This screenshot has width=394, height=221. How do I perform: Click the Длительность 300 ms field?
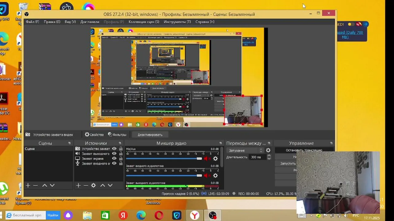[258, 157]
